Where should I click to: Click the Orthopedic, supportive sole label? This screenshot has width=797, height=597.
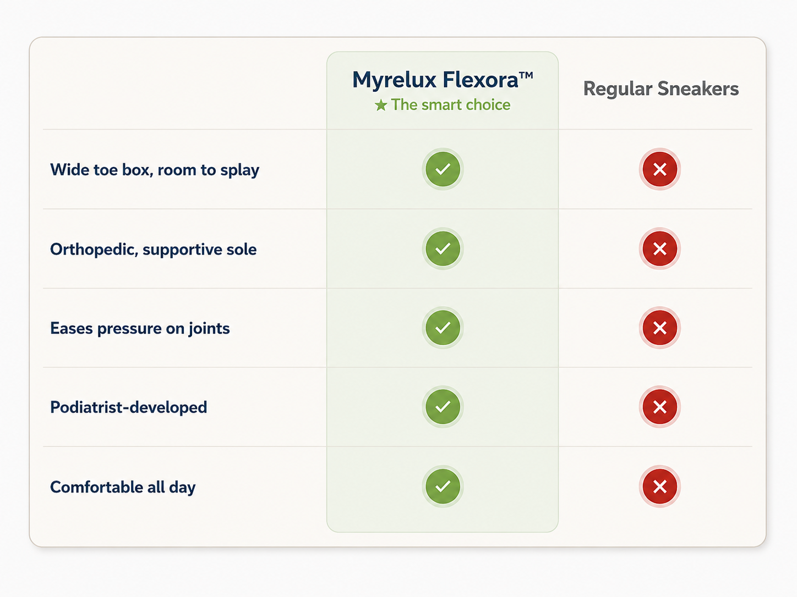click(x=154, y=250)
